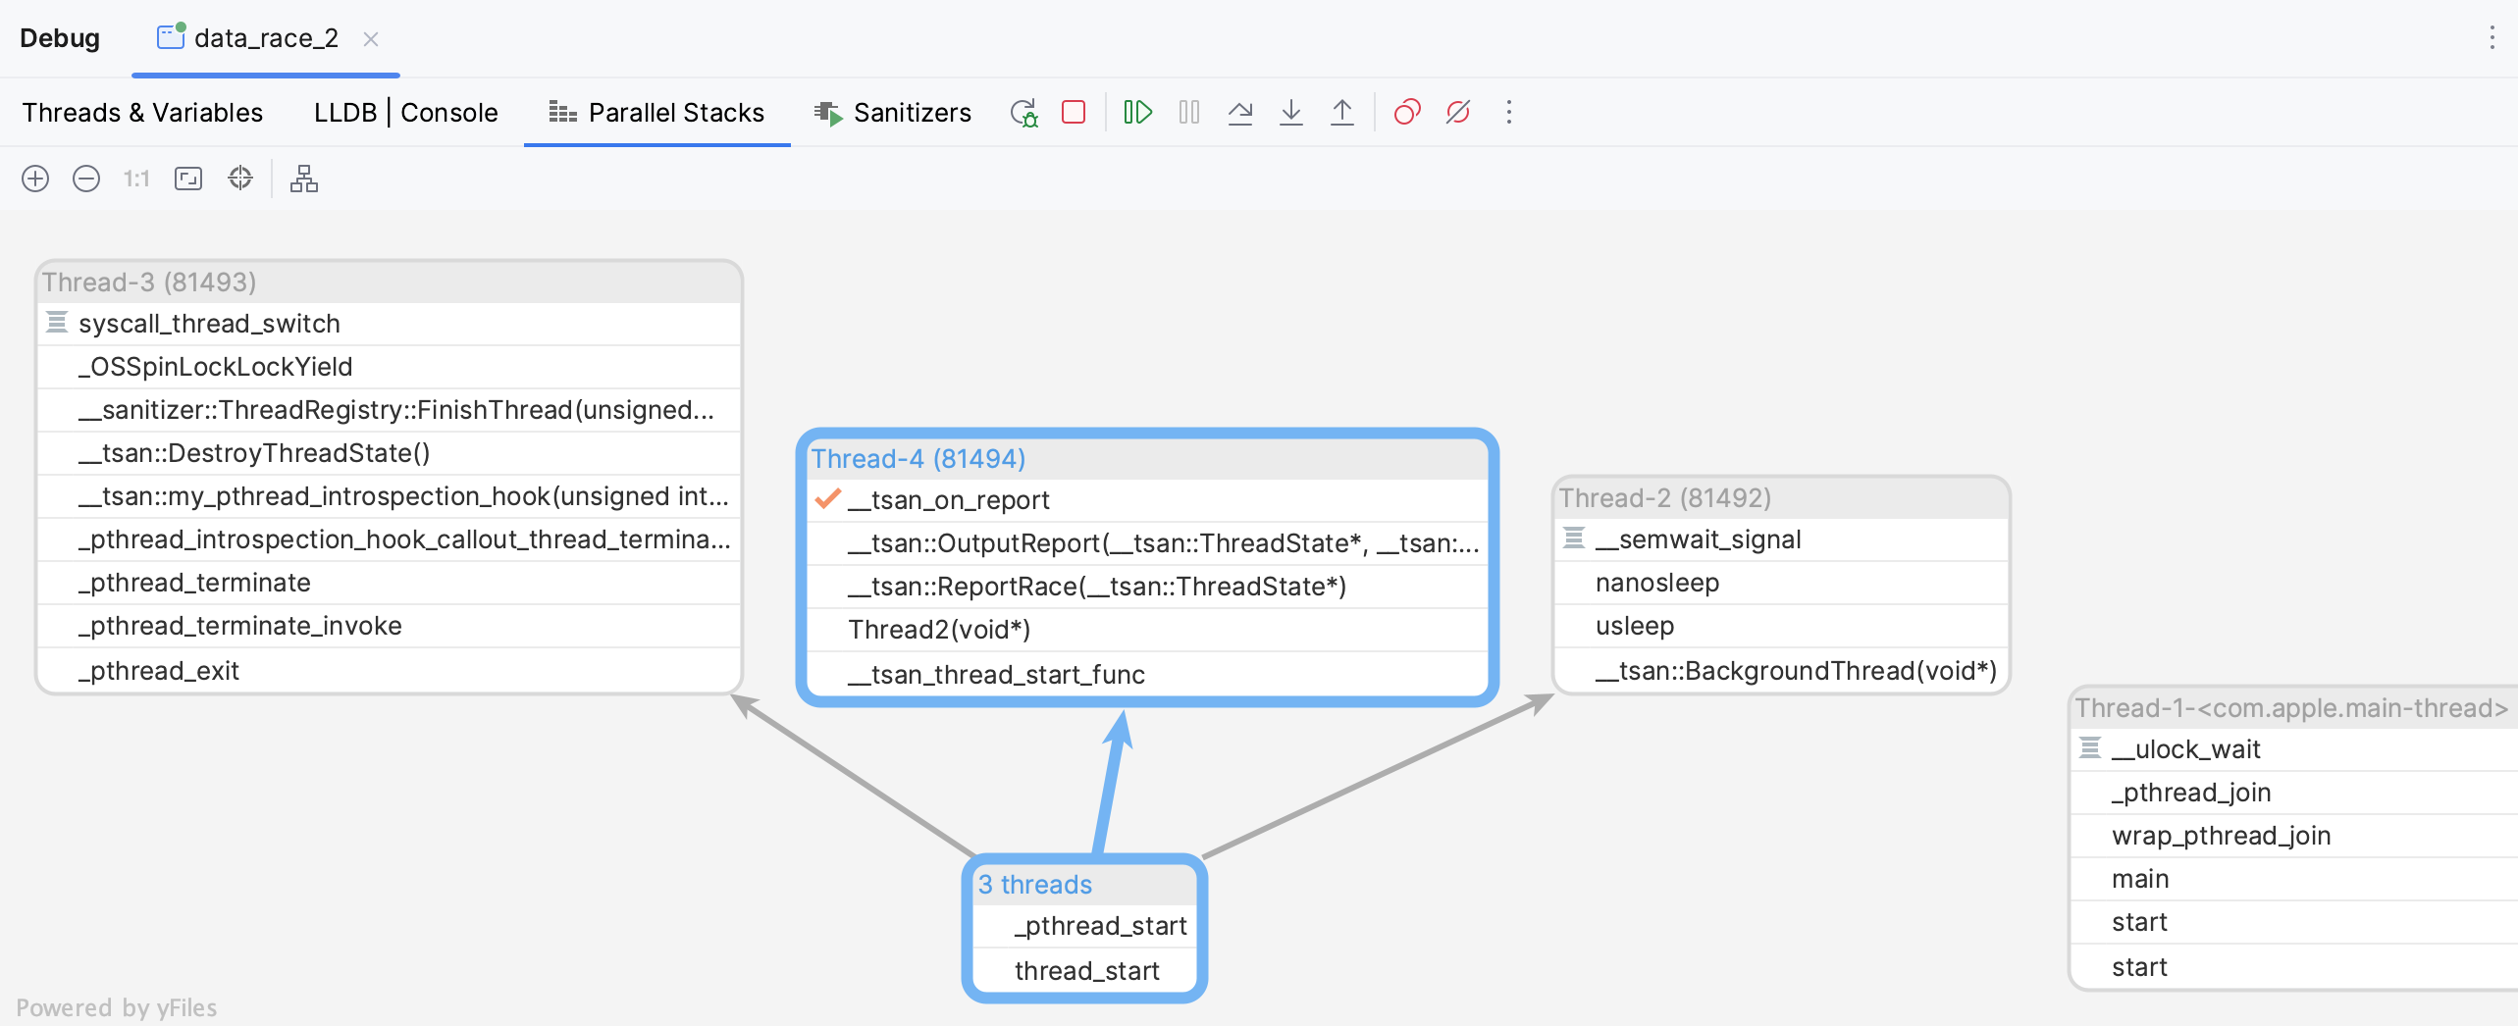Fit diagram content to window
The height and width of the screenshot is (1026, 2518).
tap(188, 179)
